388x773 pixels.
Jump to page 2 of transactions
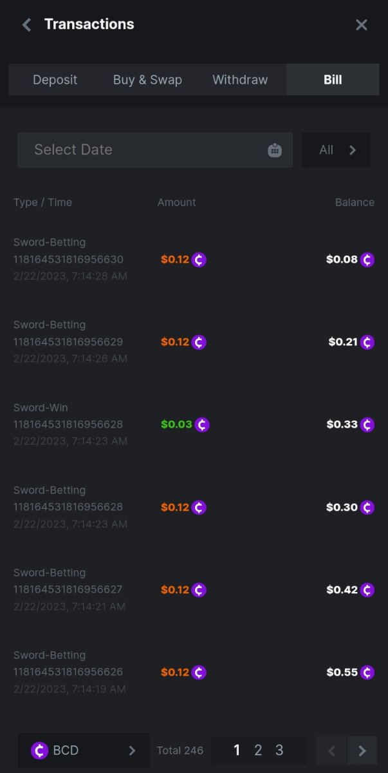coord(258,750)
